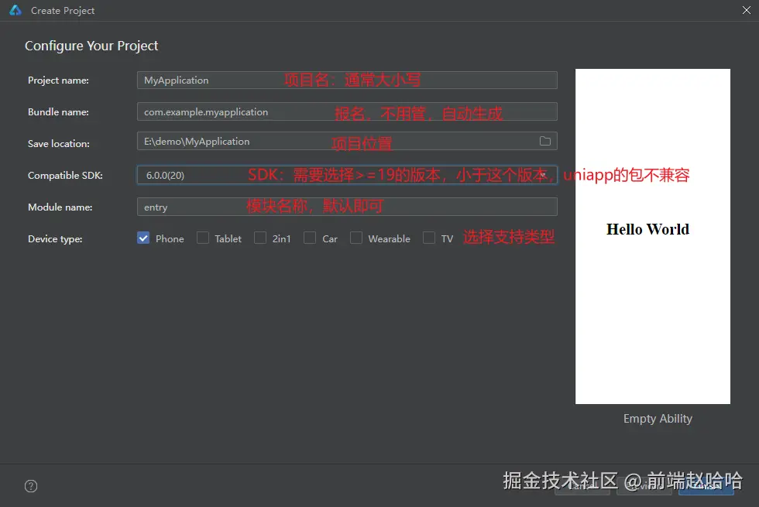The image size is (759, 507).
Task: Click the "Configure Your Project" heading
Action: click(x=91, y=46)
